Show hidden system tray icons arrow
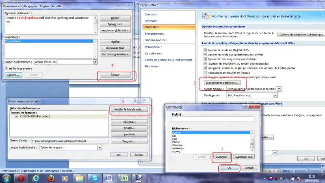The image size is (325, 183). pos(264,179)
